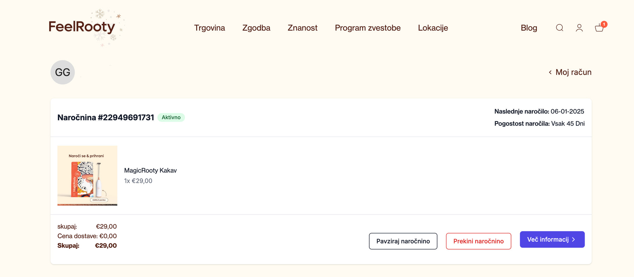Click the search magnifier icon
Viewport: 634px width, 277px height.
click(x=560, y=28)
